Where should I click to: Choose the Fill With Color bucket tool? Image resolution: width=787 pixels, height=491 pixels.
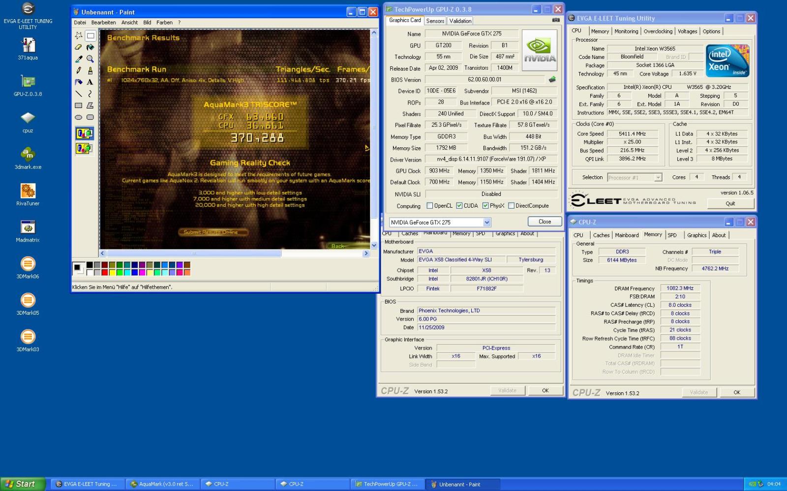[91, 47]
